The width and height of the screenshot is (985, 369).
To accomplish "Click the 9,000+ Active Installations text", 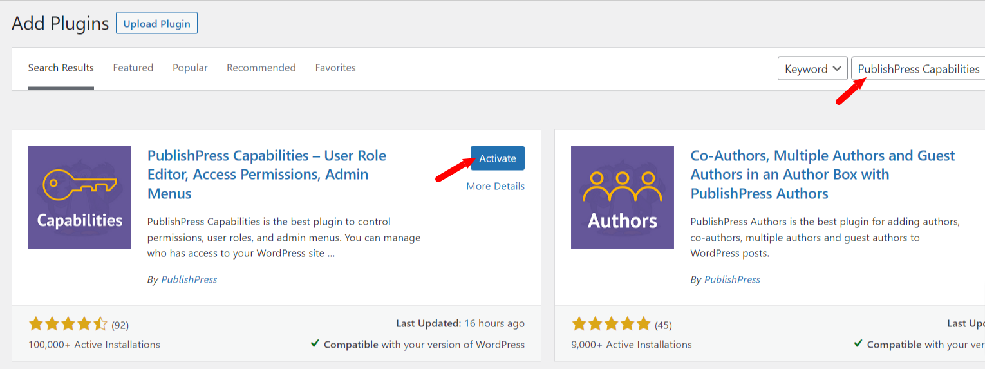I will pos(632,345).
